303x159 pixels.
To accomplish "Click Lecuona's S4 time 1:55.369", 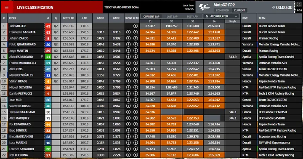I will [x=214, y=155].
